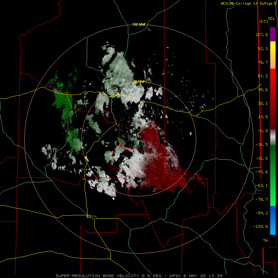278x278 pixels.
Task: Click the -63.1 value on velocity scale
Action: 262,186
